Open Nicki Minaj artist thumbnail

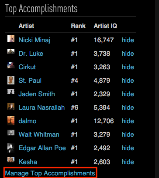pos(11,39)
